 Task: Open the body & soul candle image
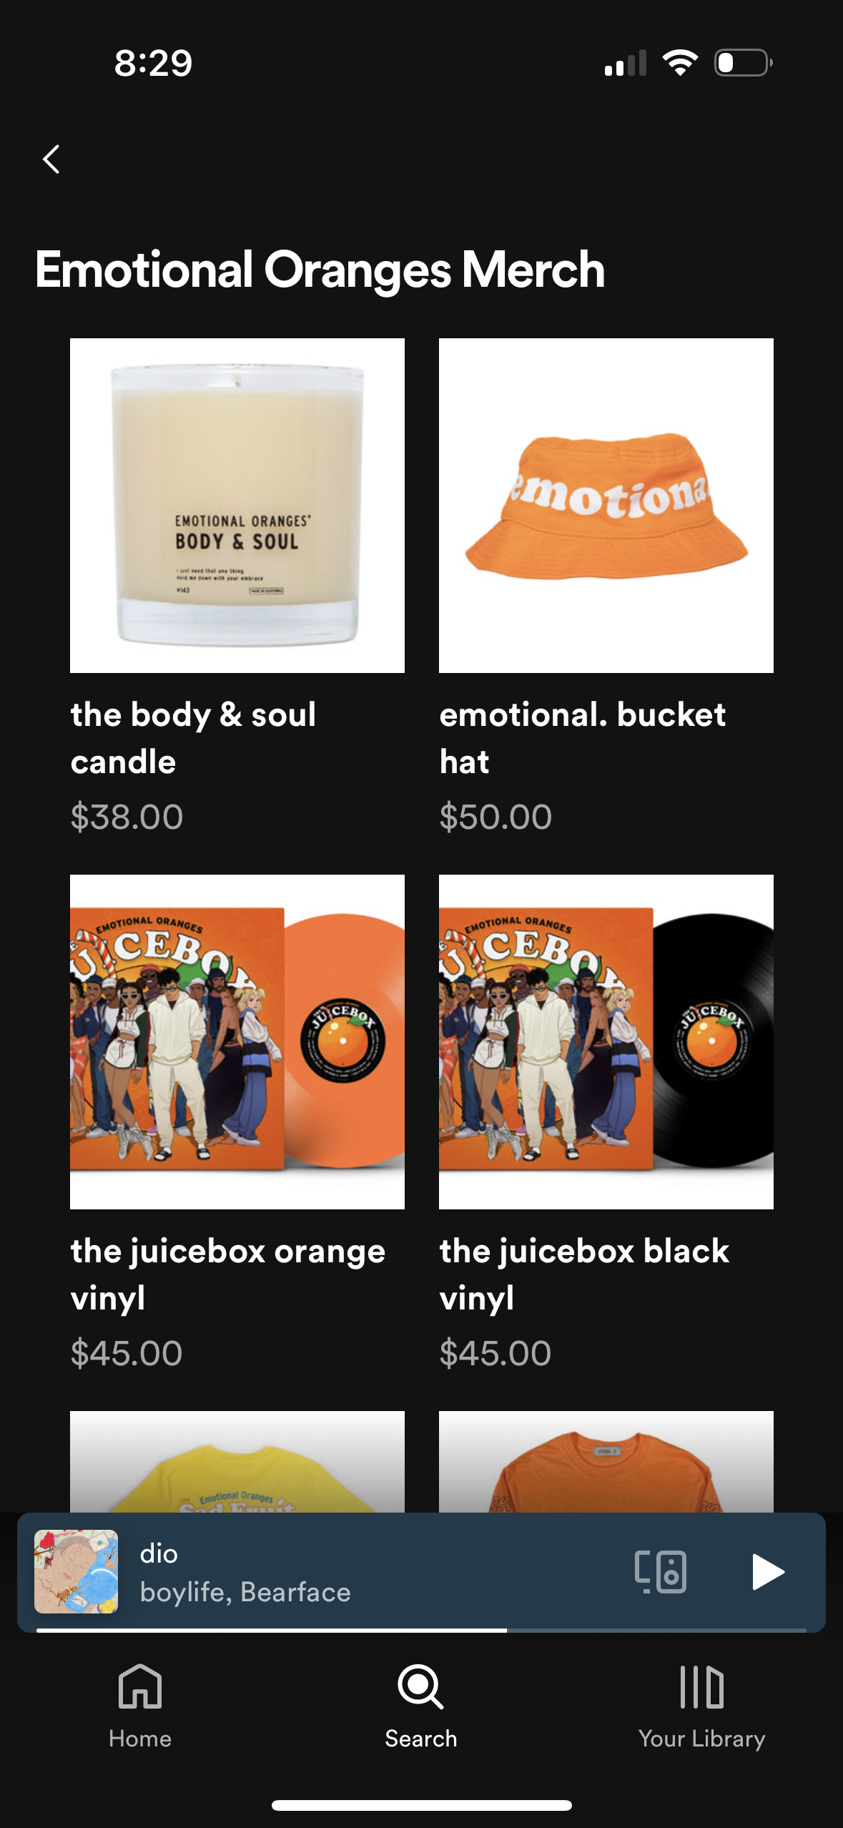pyautogui.click(x=237, y=506)
